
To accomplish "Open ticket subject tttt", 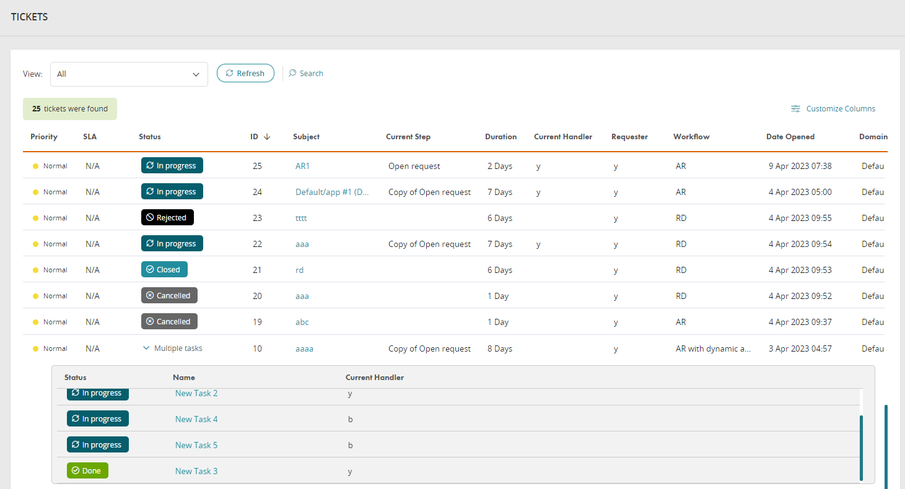I will click(301, 218).
